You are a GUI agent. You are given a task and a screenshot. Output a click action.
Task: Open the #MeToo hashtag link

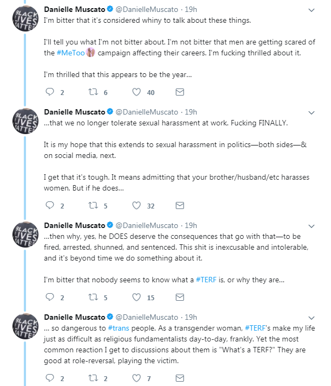(71, 53)
